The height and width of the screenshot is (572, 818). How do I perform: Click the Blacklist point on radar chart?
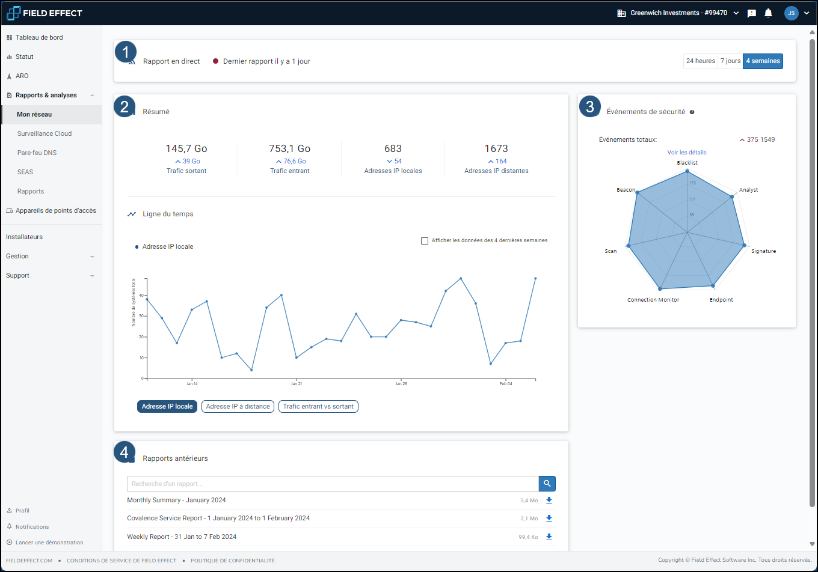(x=687, y=171)
